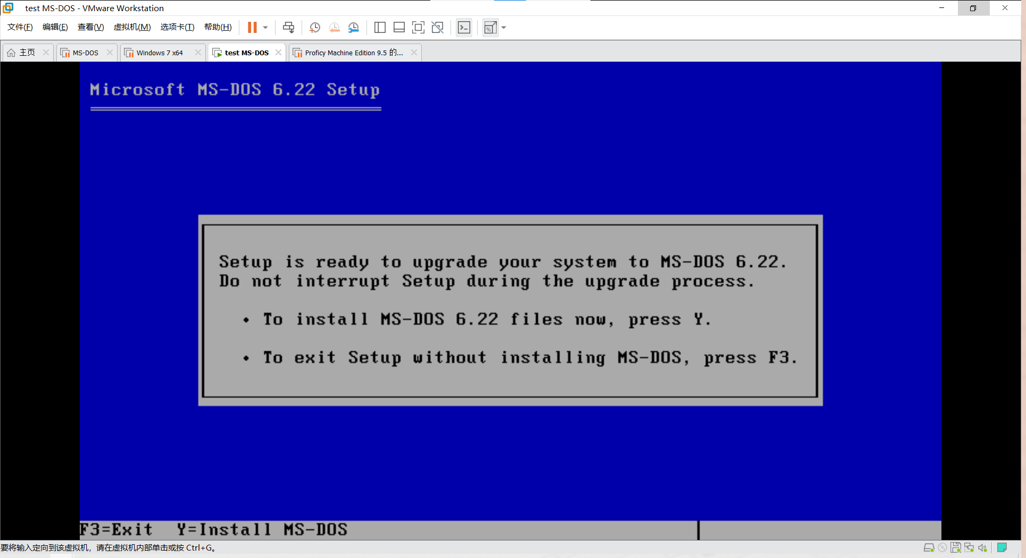Restore down the VMware Workstation window

[973, 8]
